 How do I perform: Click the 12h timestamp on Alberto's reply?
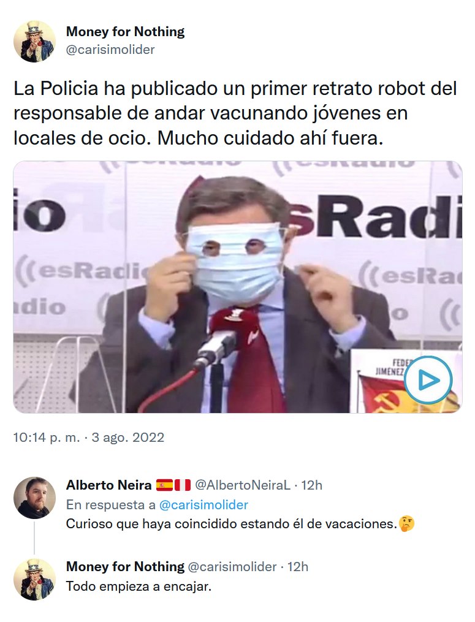click(311, 485)
